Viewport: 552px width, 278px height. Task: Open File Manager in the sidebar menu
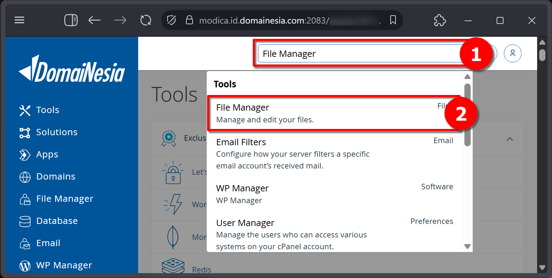65,199
